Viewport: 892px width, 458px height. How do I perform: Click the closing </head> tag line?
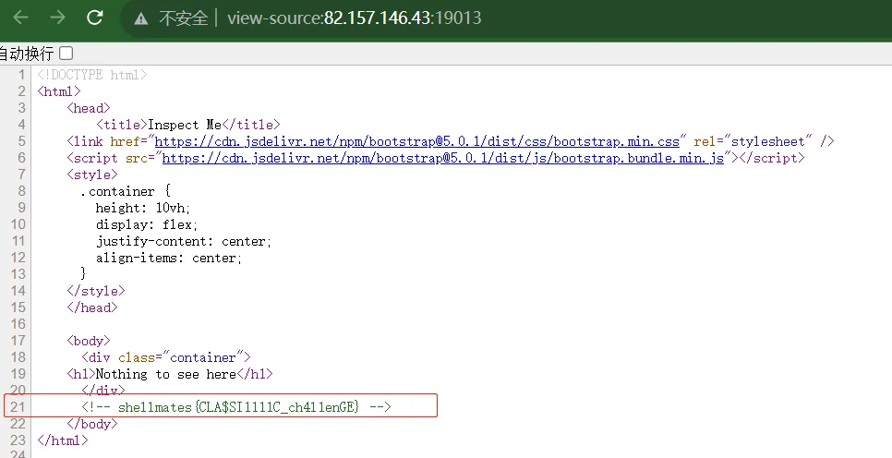[92, 307]
